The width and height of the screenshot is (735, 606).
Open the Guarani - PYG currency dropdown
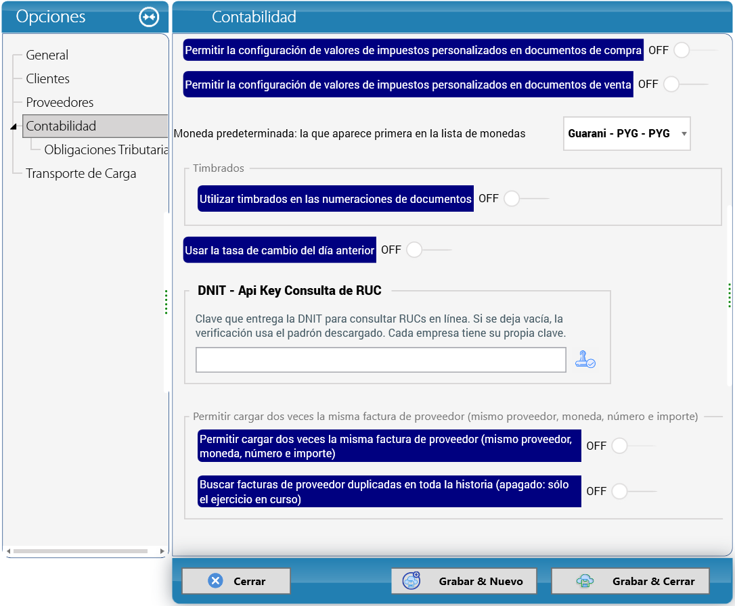(x=627, y=133)
